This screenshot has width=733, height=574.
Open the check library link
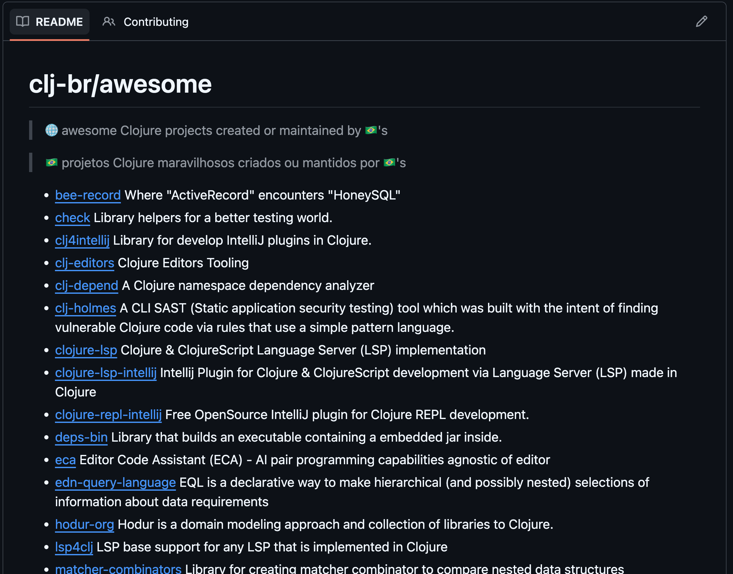point(72,218)
